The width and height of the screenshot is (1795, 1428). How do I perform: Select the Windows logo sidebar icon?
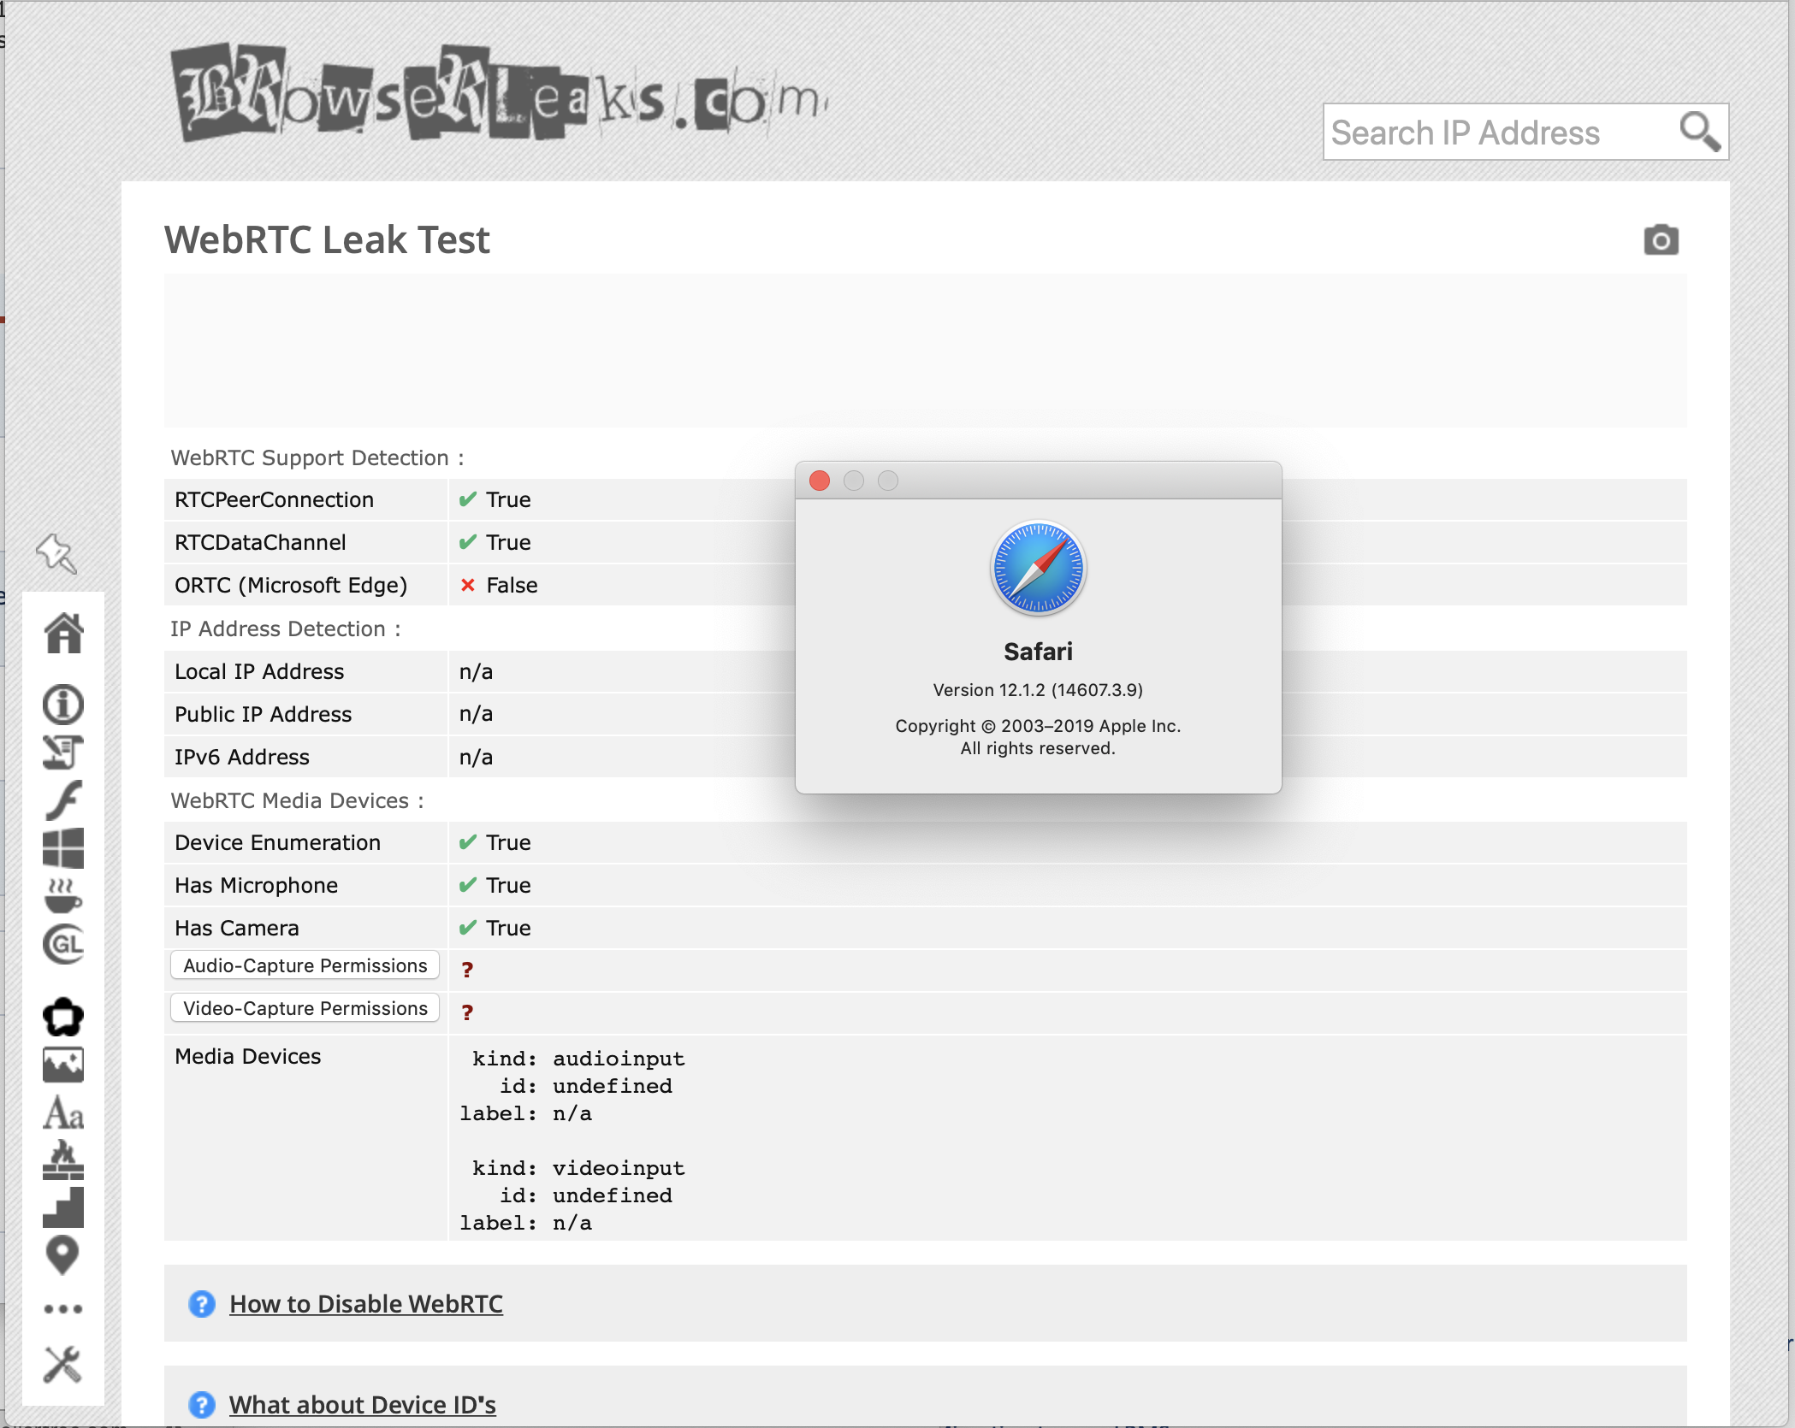(63, 847)
